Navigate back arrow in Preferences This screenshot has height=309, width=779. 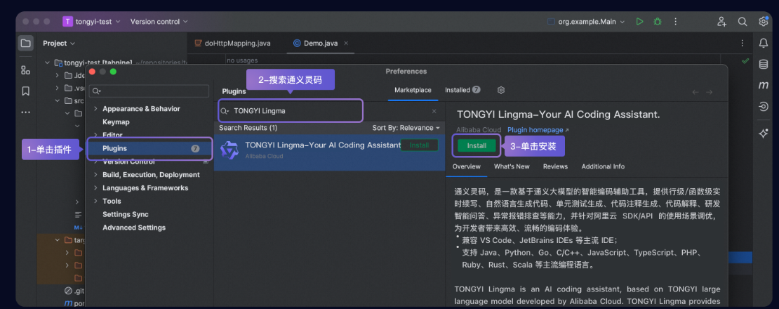pos(695,92)
